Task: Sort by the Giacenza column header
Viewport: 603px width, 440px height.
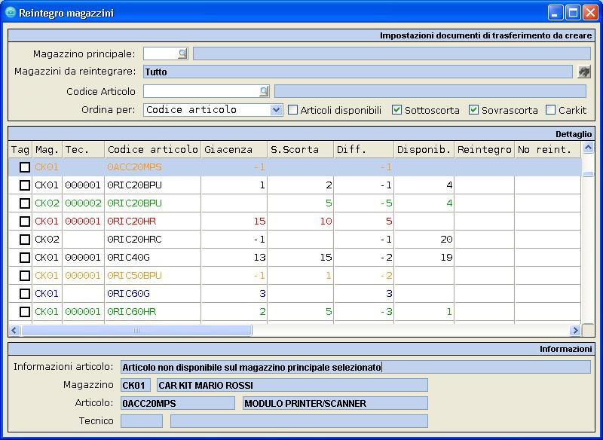Action: (x=234, y=149)
